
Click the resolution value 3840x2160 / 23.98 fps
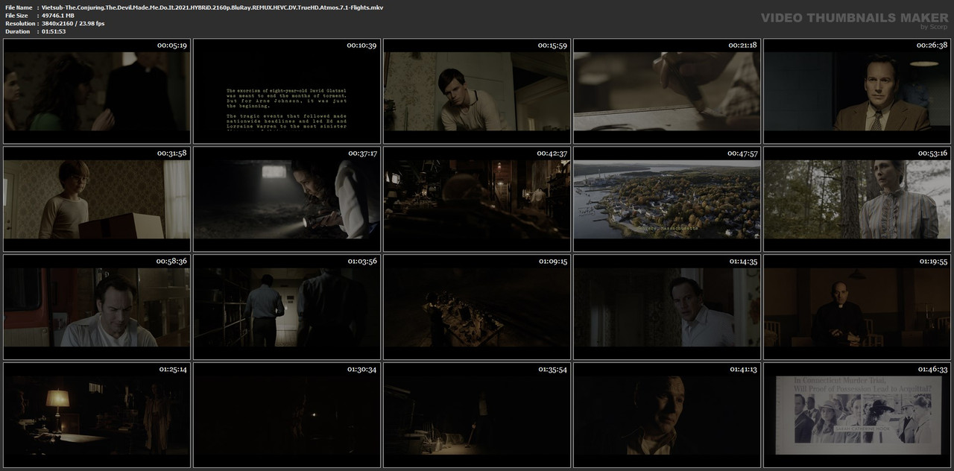[x=73, y=23]
